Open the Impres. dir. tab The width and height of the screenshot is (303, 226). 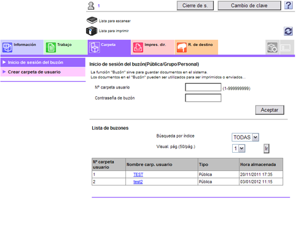click(153, 47)
